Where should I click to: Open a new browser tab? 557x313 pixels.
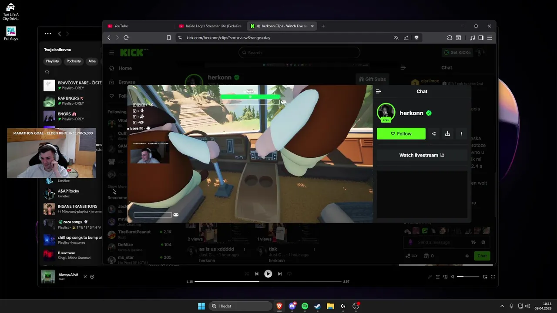tap(323, 26)
